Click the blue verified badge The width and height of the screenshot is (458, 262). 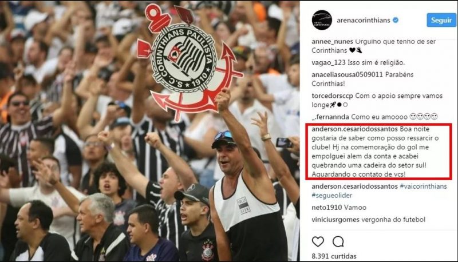396,20
